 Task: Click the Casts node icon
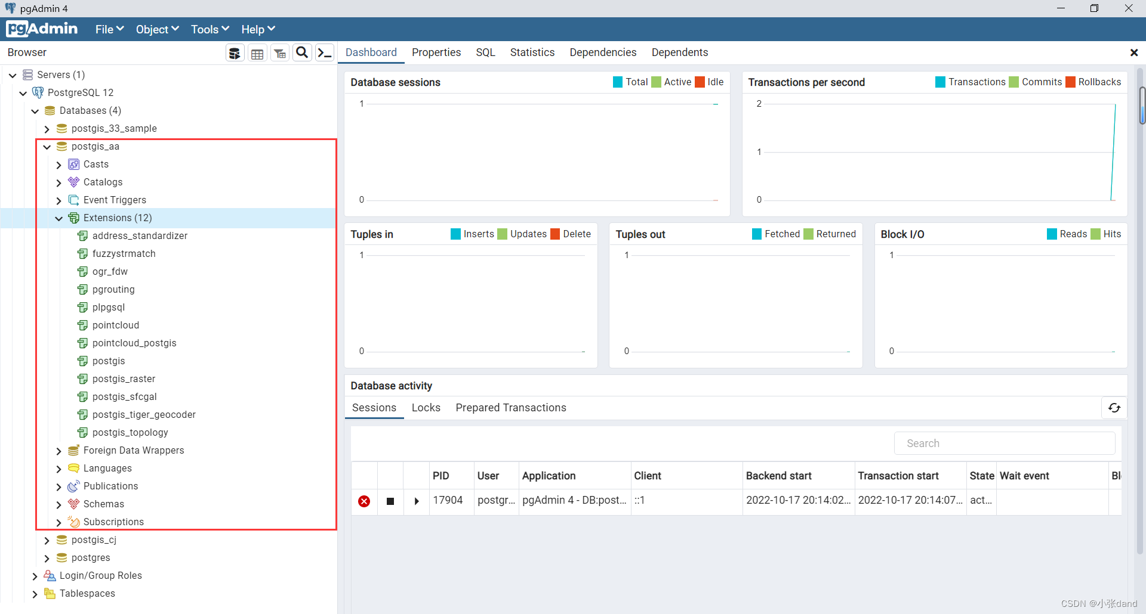click(74, 165)
